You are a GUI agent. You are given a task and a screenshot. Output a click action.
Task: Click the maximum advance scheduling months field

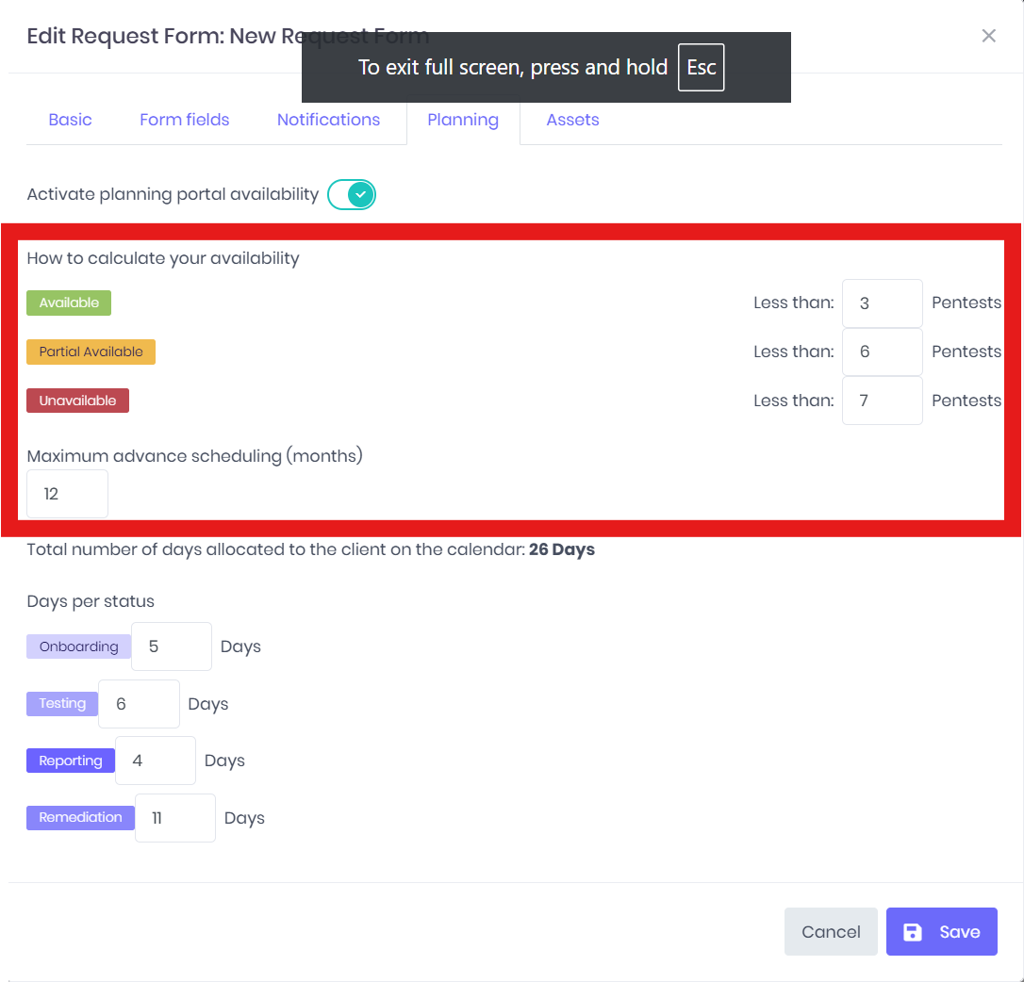click(67, 494)
